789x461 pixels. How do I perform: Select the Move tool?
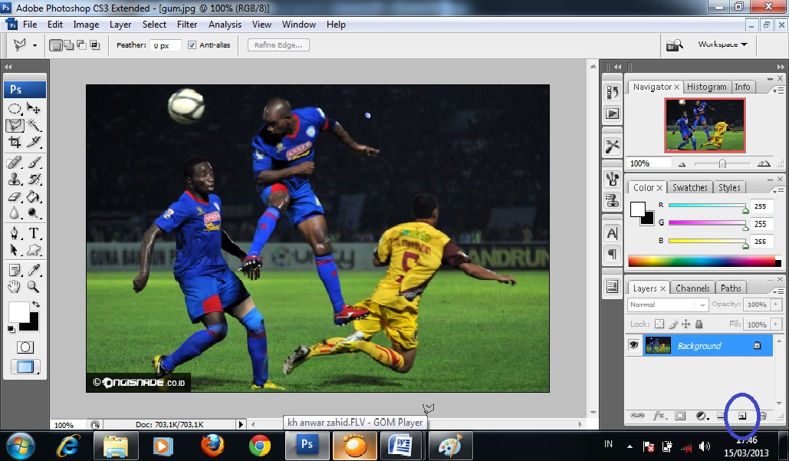click(x=34, y=108)
